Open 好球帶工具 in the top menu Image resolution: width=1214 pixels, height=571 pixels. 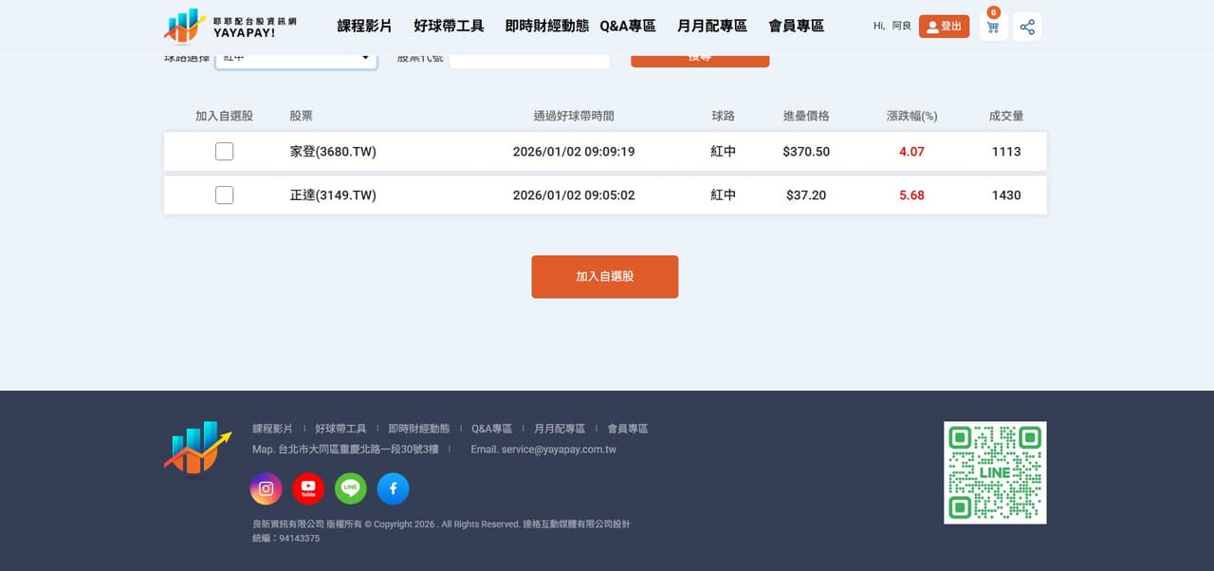(449, 26)
